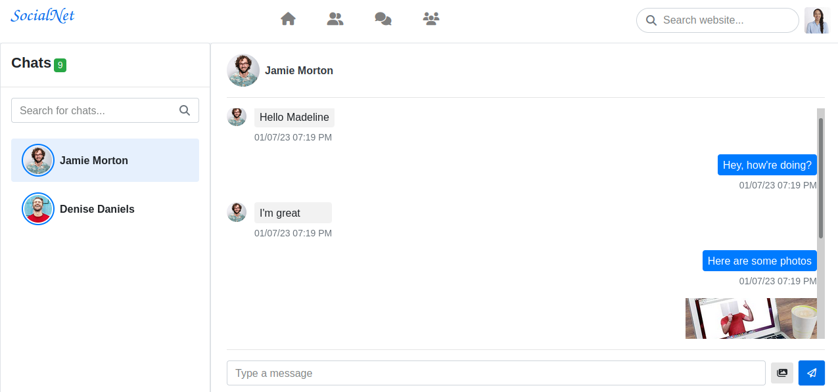Click Jamie Morton's name in chat header

(299, 70)
